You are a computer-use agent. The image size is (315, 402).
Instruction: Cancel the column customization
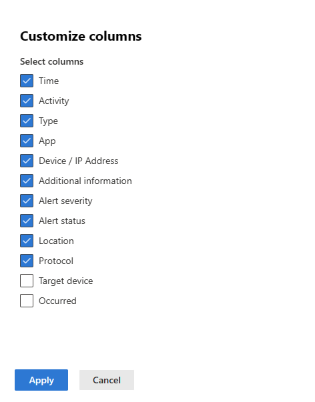(107, 380)
